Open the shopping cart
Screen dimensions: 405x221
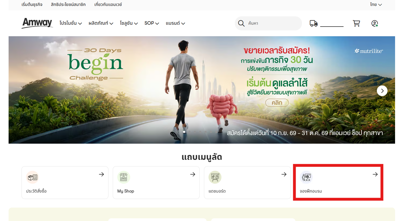pyautogui.click(x=356, y=23)
